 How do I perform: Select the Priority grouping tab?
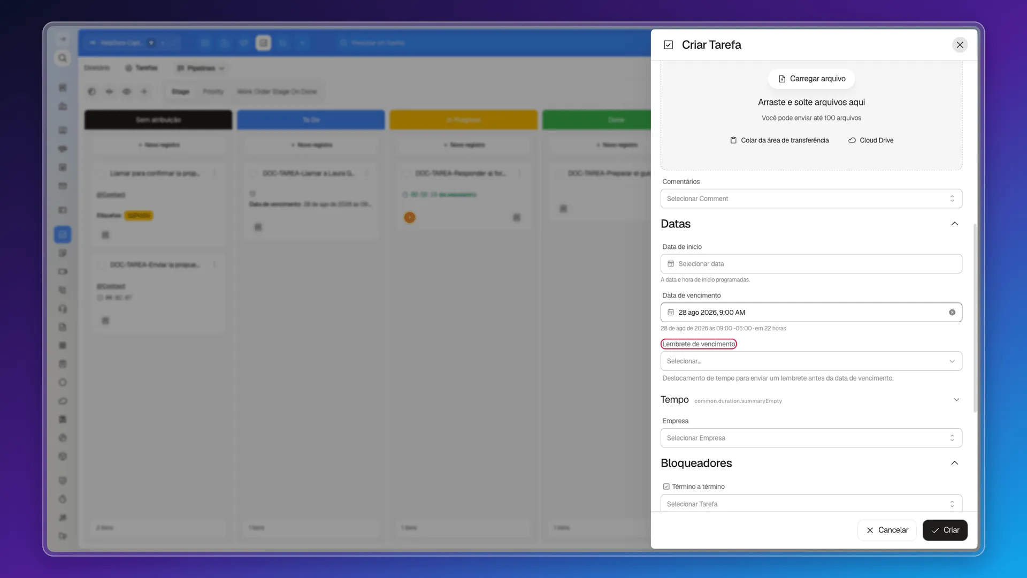[213, 92]
